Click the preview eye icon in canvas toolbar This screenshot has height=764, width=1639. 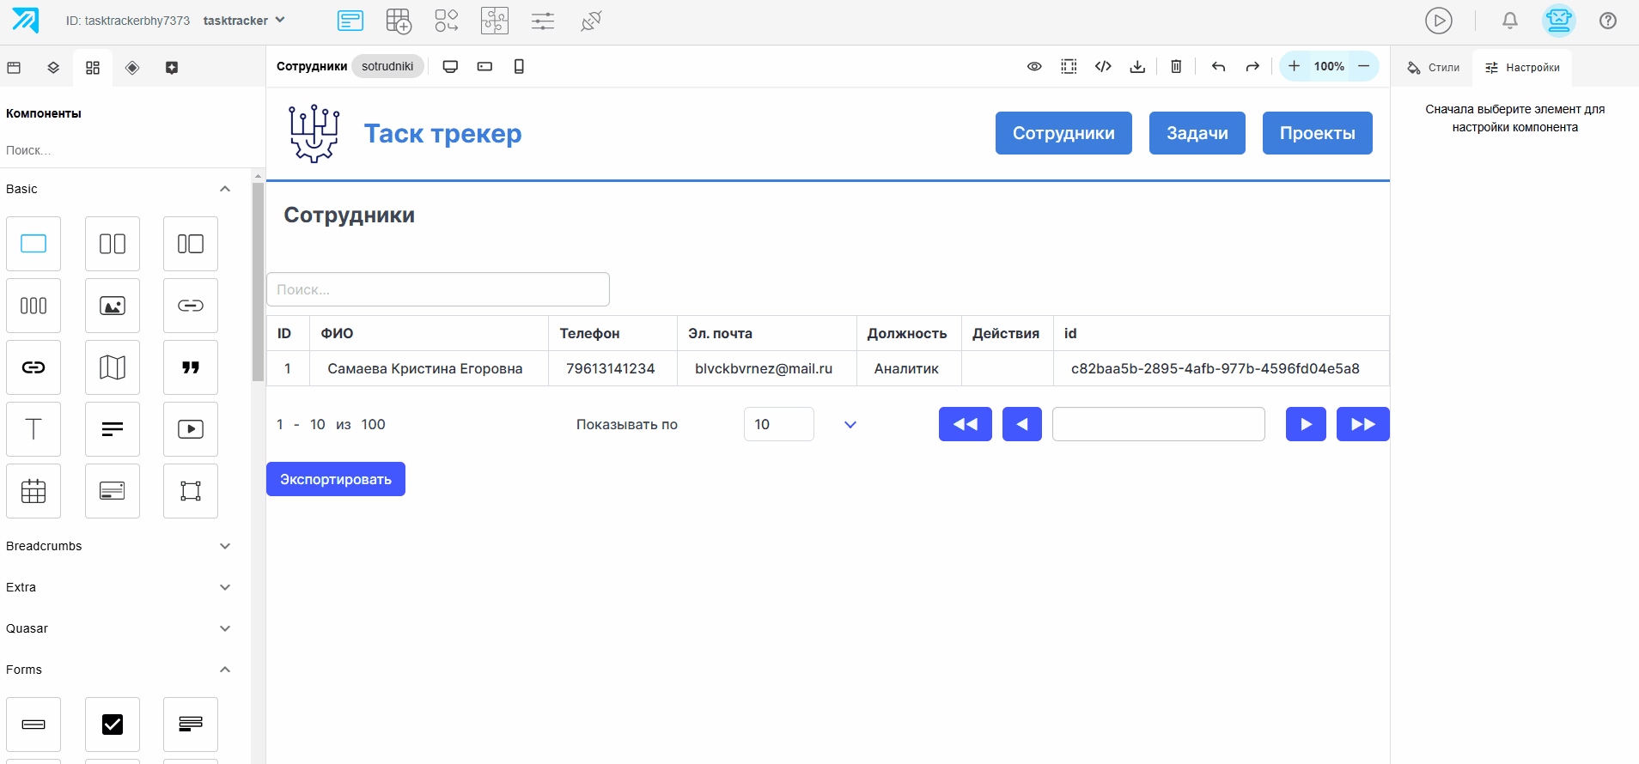pyautogui.click(x=1034, y=66)
